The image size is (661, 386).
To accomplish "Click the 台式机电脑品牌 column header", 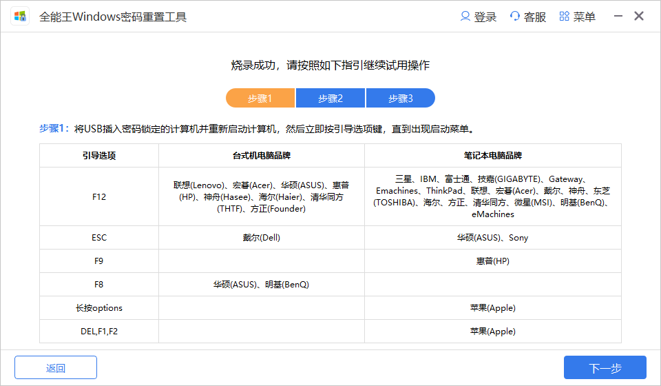I will 262,156.
